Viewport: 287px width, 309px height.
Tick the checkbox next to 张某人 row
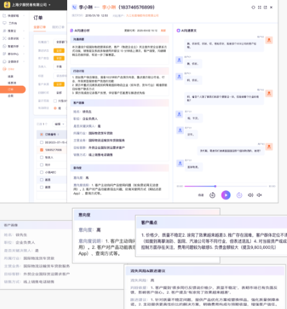(x=41, y=157)
